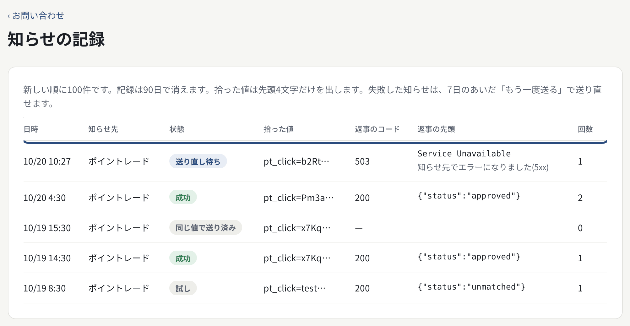Select the 10/20 4:30 date cell
The image size is (630, 326).
pos(45,198)
